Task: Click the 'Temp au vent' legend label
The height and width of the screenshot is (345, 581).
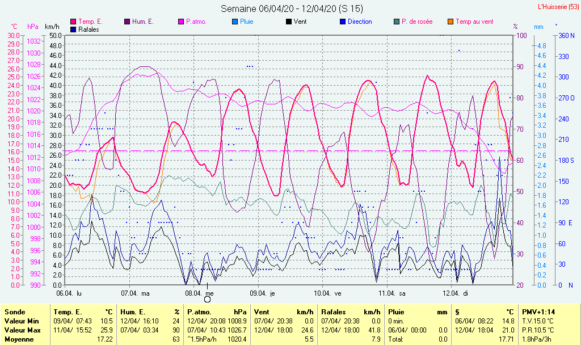Action: point(474,22)
